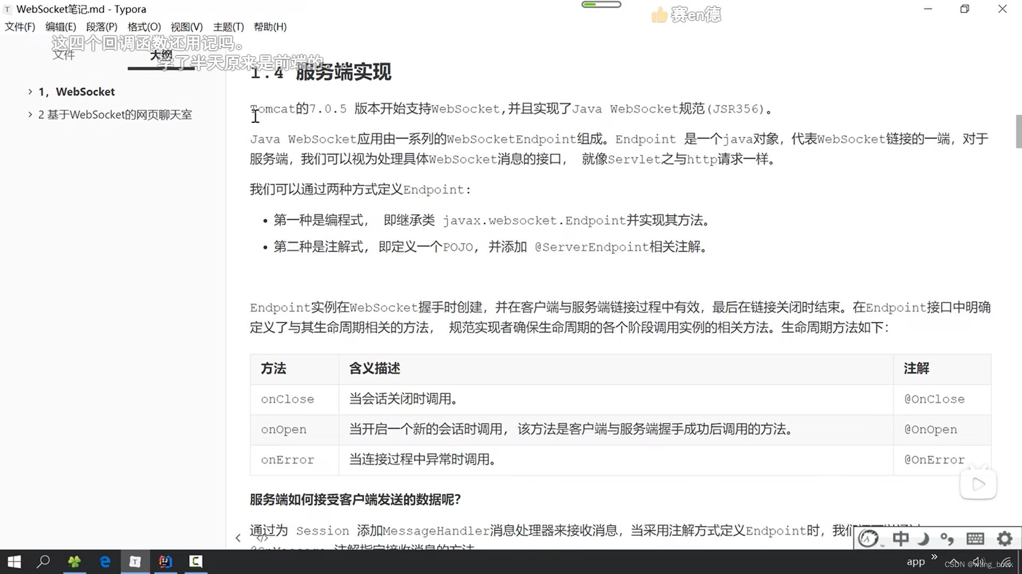Viewport: 1022px width, 574px height.
Task: Toggle full/half-width mode via the moon icon
Action: coord(924,538)
